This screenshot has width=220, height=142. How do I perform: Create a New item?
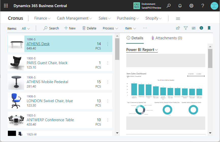[70, 28]
